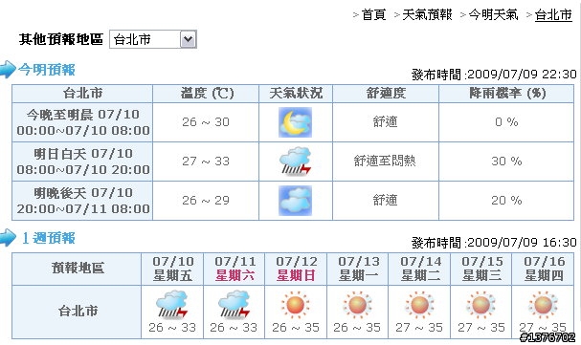Click thunderstorm icon for 明日白天
581x345 pixels.
tap(296, 162)
